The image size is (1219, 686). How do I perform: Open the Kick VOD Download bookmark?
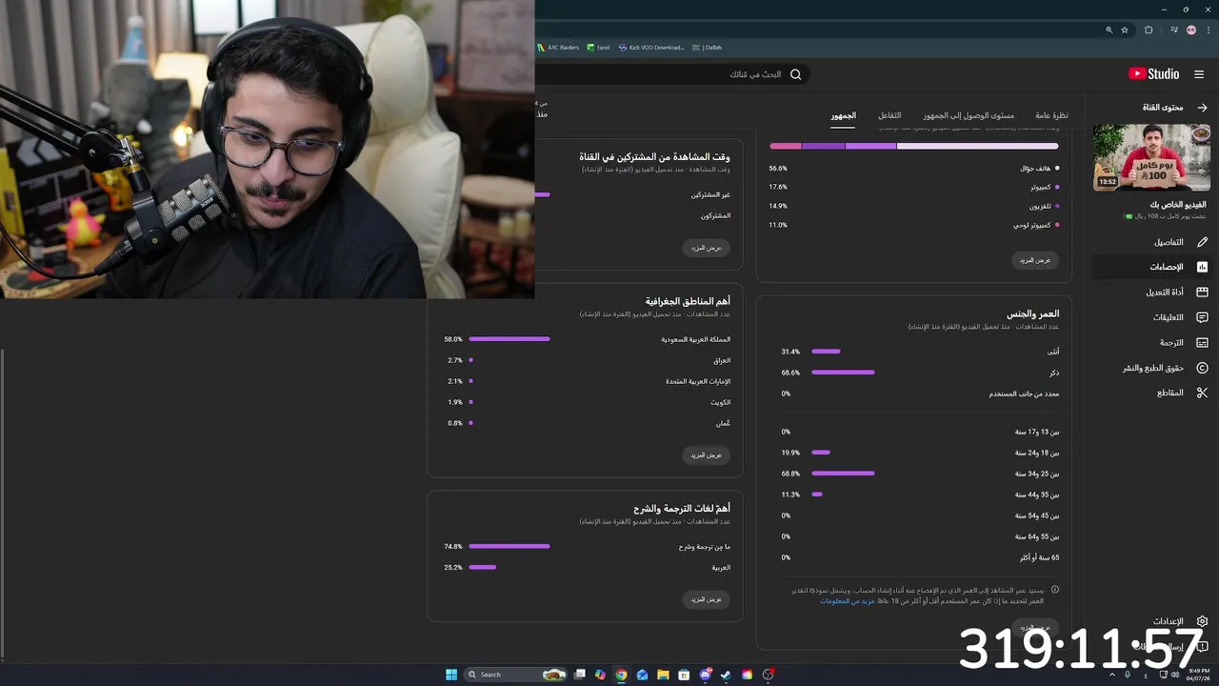point(651,48)
